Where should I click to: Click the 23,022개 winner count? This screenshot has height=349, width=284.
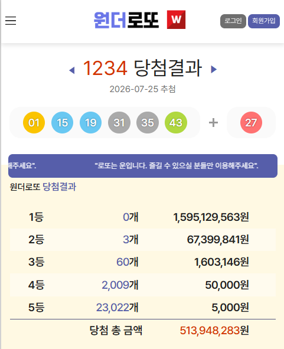point(117,308)
